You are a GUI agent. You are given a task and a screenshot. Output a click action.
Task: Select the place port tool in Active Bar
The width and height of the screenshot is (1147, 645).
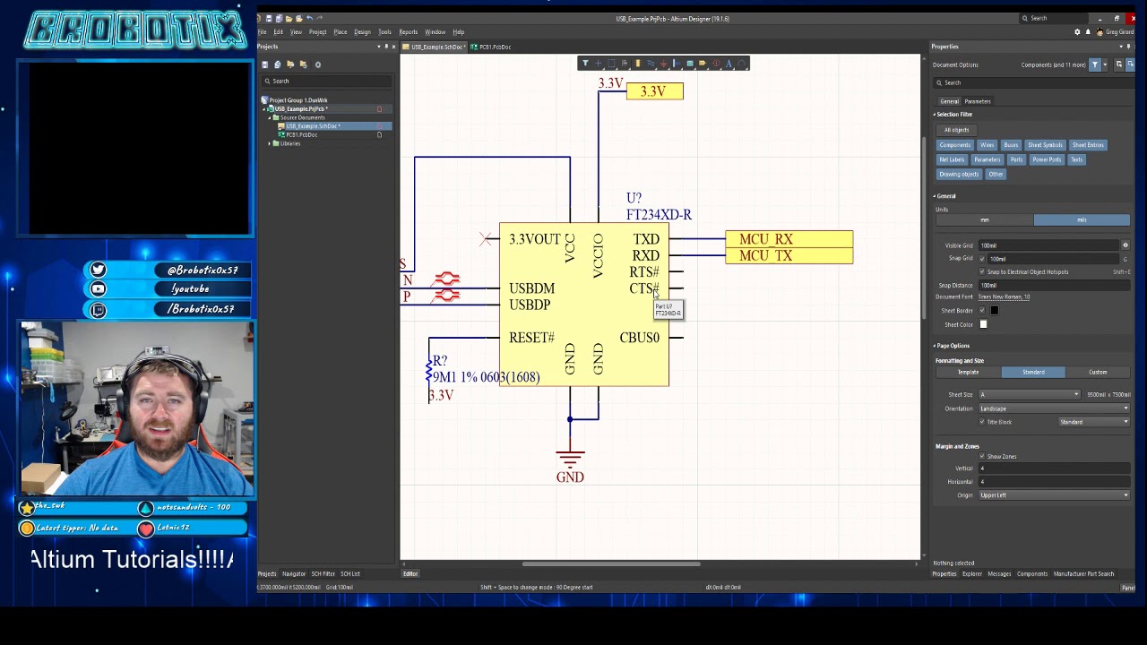click(703, 63)
